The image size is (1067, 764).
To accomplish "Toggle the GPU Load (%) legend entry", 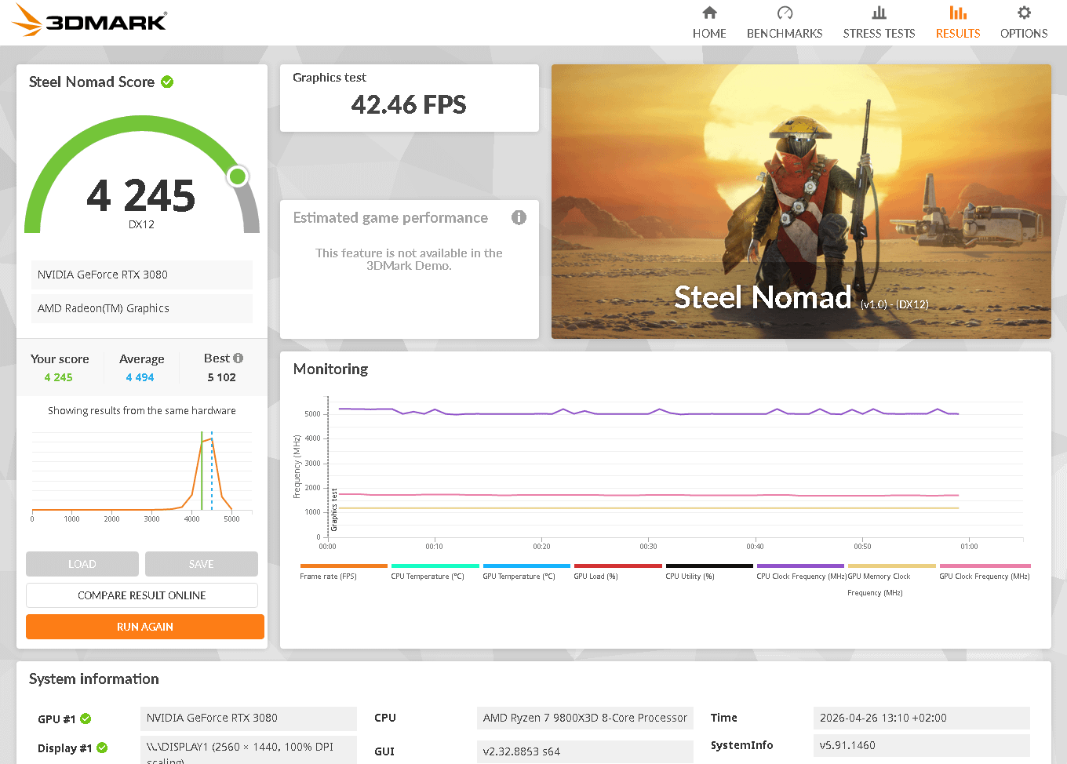I will pos(595,576).
